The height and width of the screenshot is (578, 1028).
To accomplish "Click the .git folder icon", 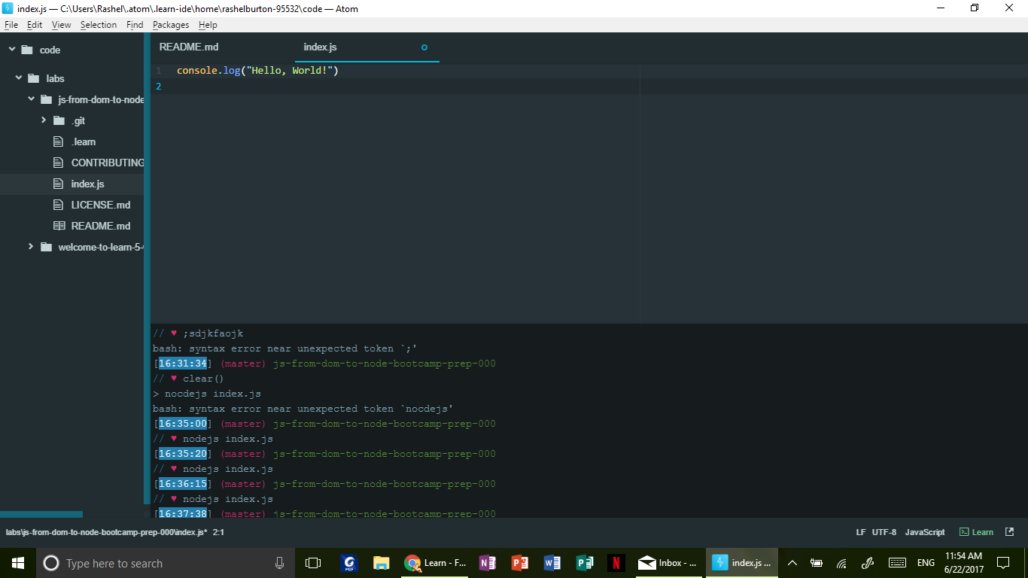I will tap(58, 120).
